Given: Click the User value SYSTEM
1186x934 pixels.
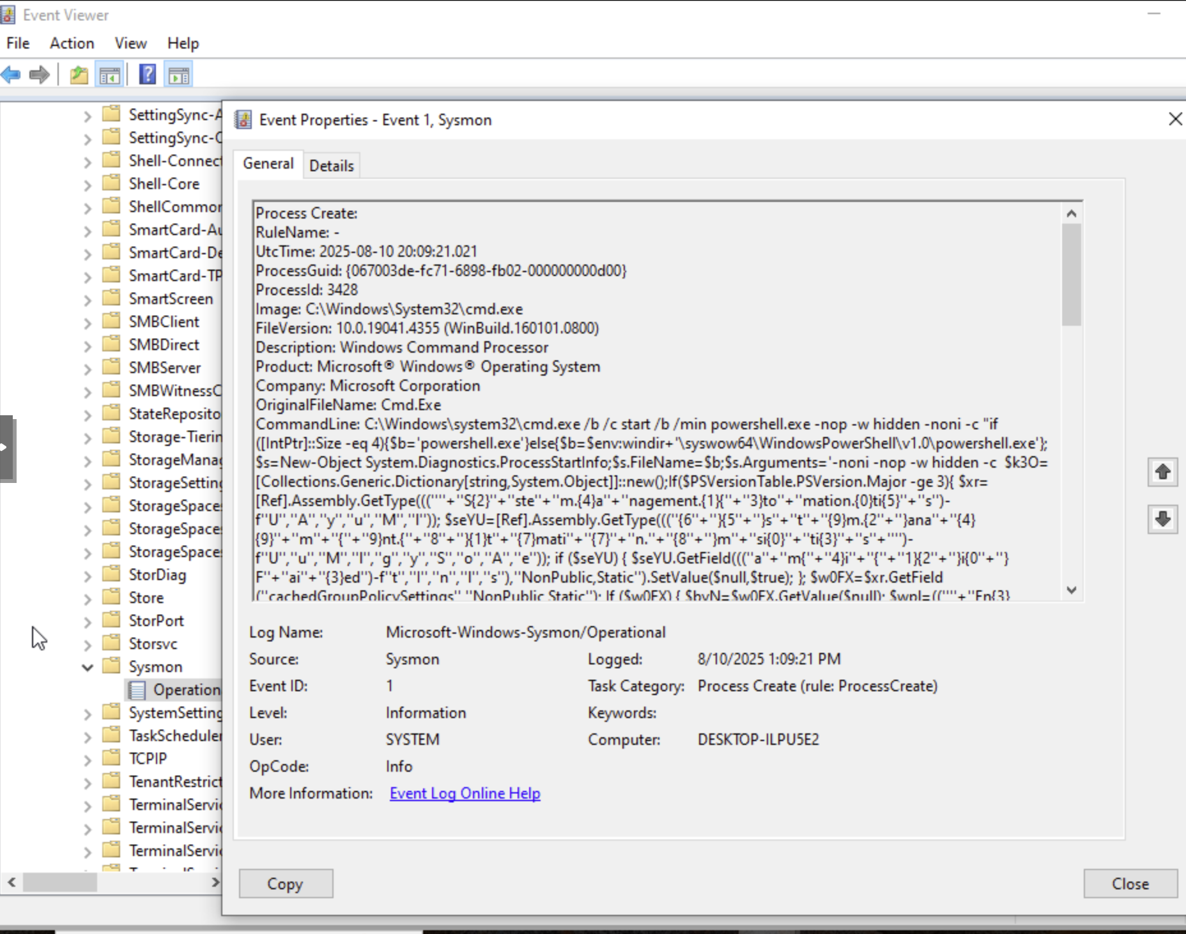Looking at the screenshot, I should [x=413, y=739].
